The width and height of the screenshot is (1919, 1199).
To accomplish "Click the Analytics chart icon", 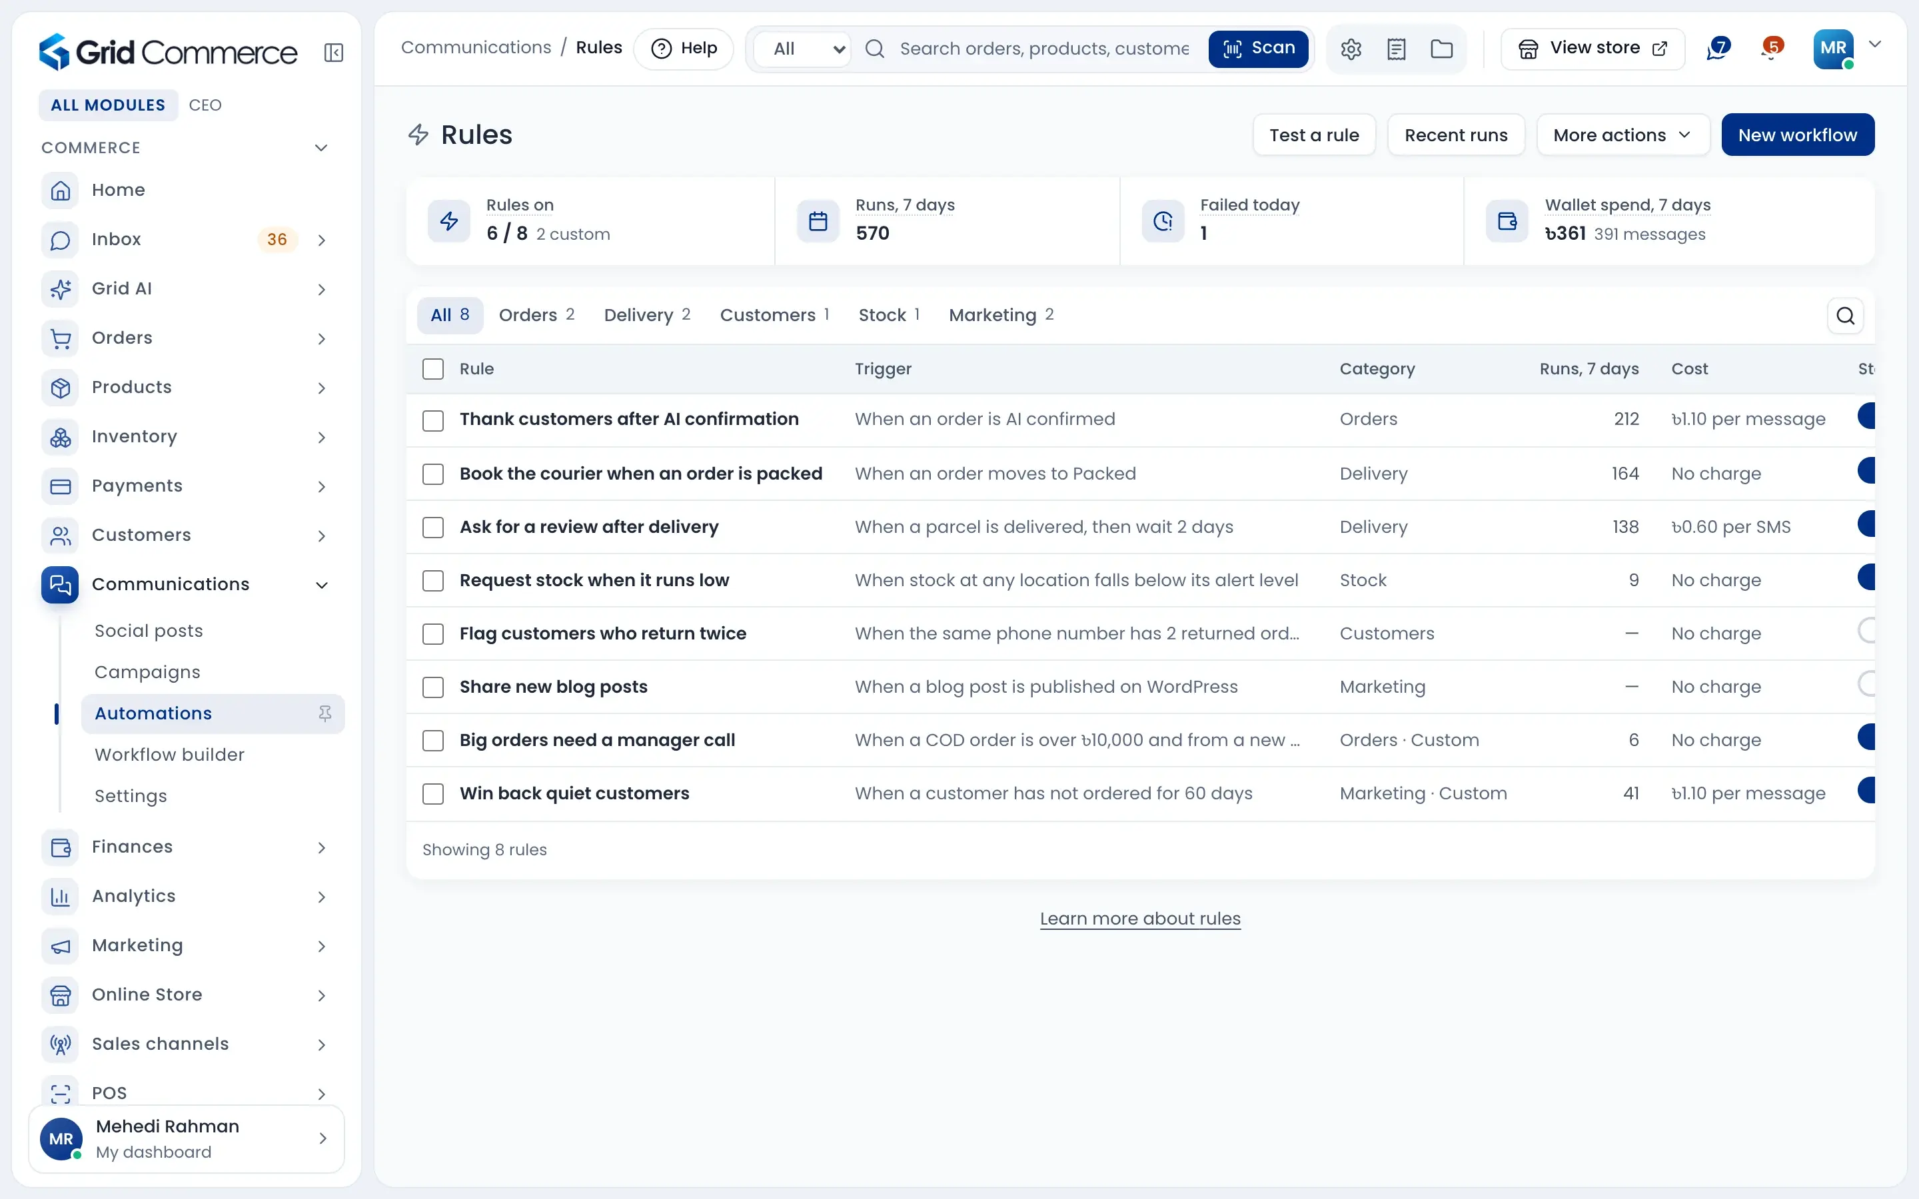I will coord(60,896).
